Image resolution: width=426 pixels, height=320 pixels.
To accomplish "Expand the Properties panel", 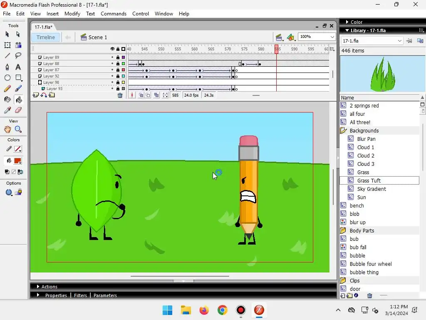I will (38, 295).
